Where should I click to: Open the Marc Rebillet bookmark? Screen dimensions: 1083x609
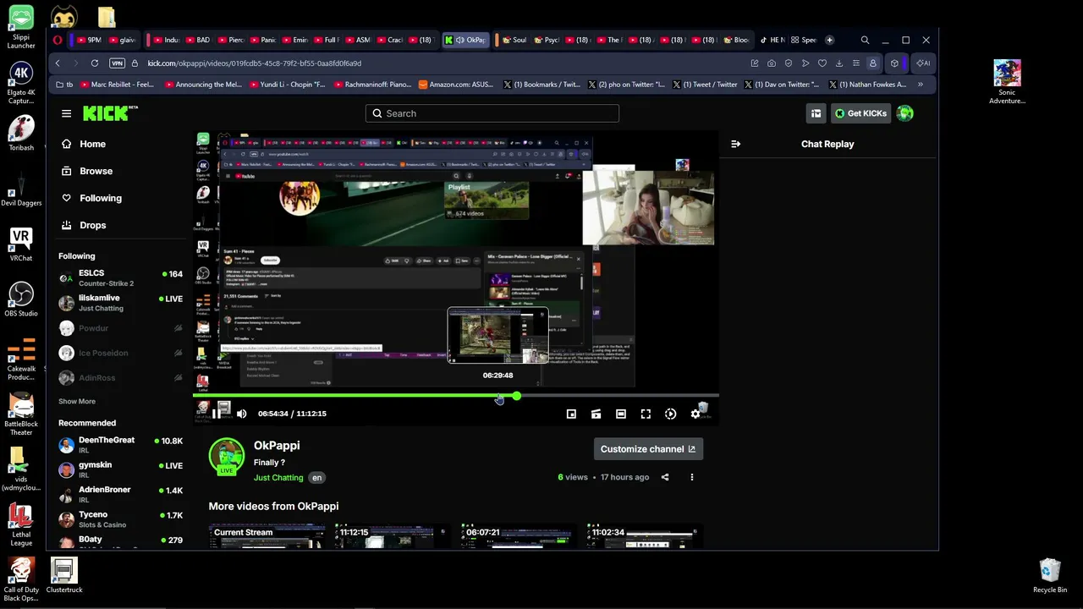(117, 85)
